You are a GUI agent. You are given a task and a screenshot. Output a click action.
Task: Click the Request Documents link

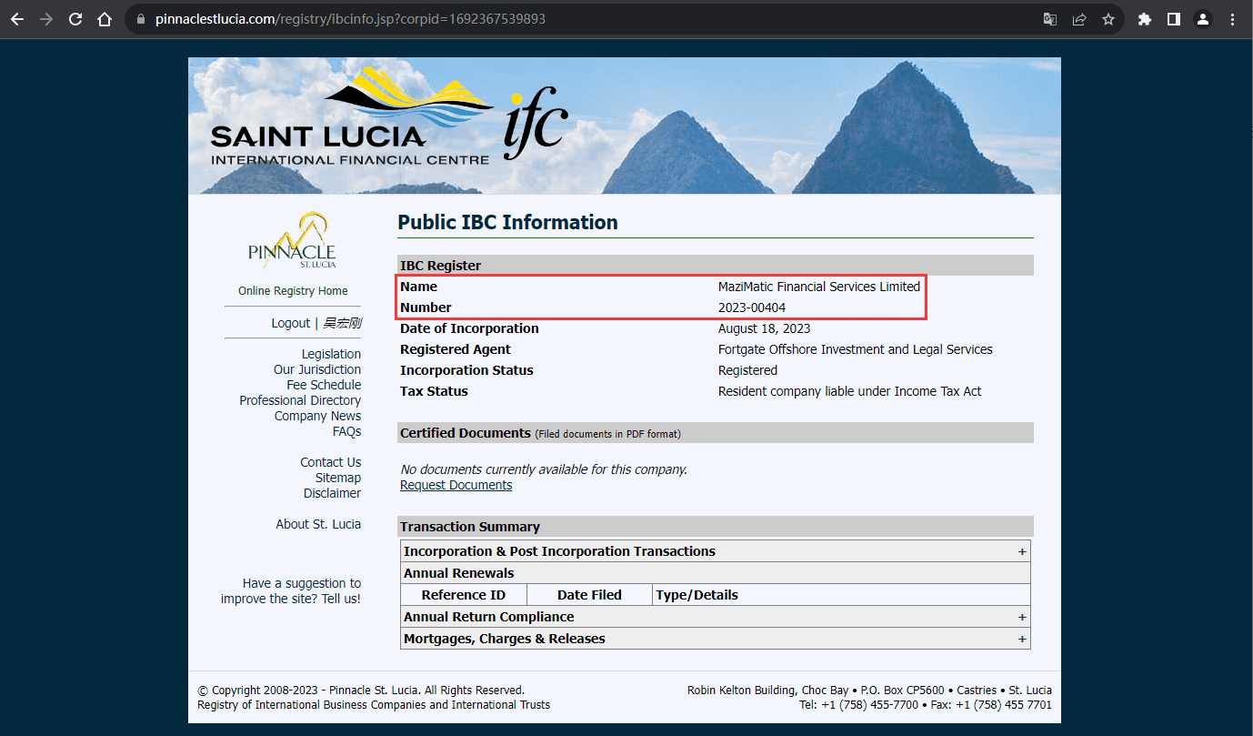click(456, 485)
